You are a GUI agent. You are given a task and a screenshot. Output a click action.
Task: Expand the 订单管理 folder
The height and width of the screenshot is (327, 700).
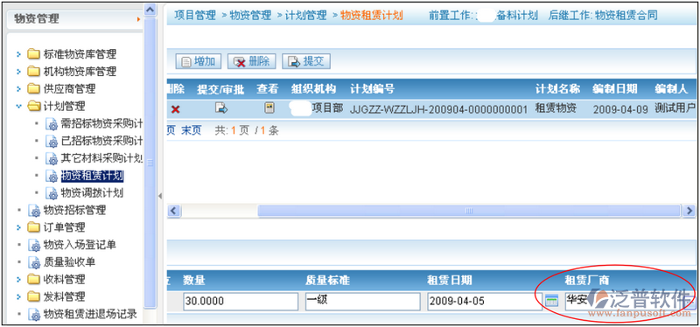point(18,227)
